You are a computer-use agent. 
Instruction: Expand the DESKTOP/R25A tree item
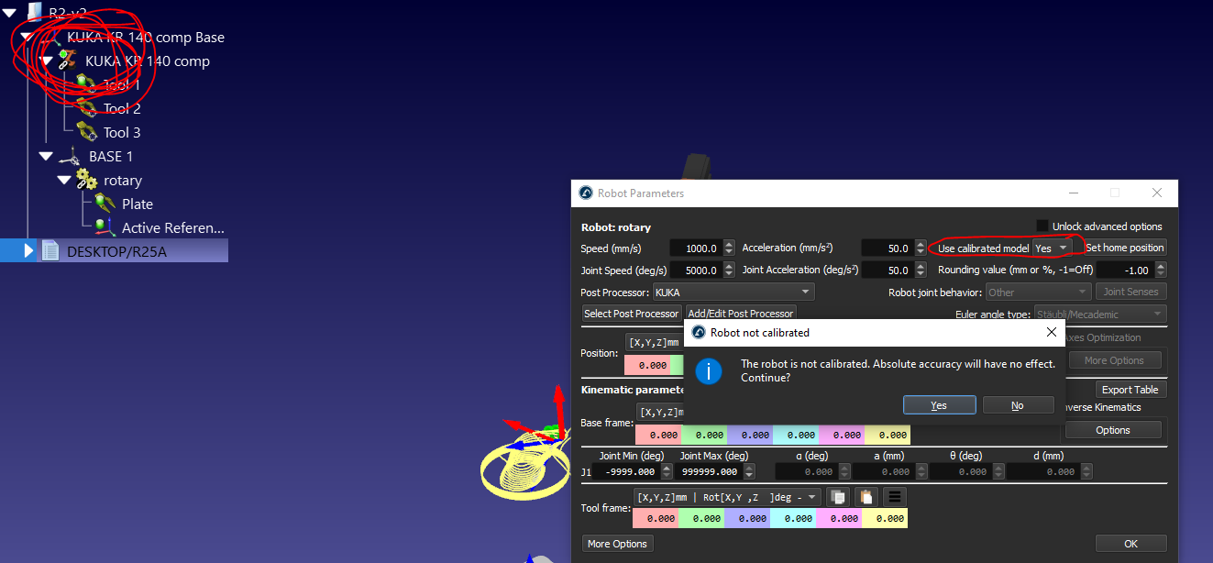pyautogui.click(x=28, y=250)
